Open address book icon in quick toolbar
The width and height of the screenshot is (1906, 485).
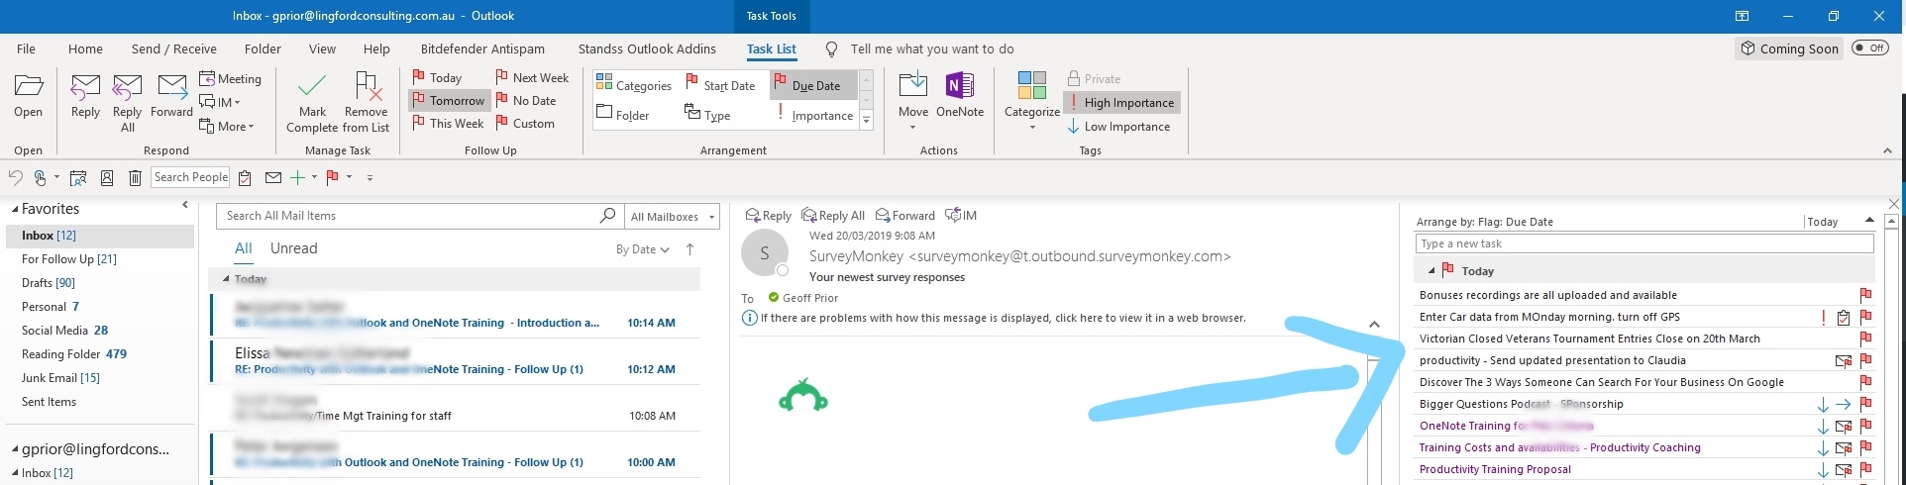point(107,177)
